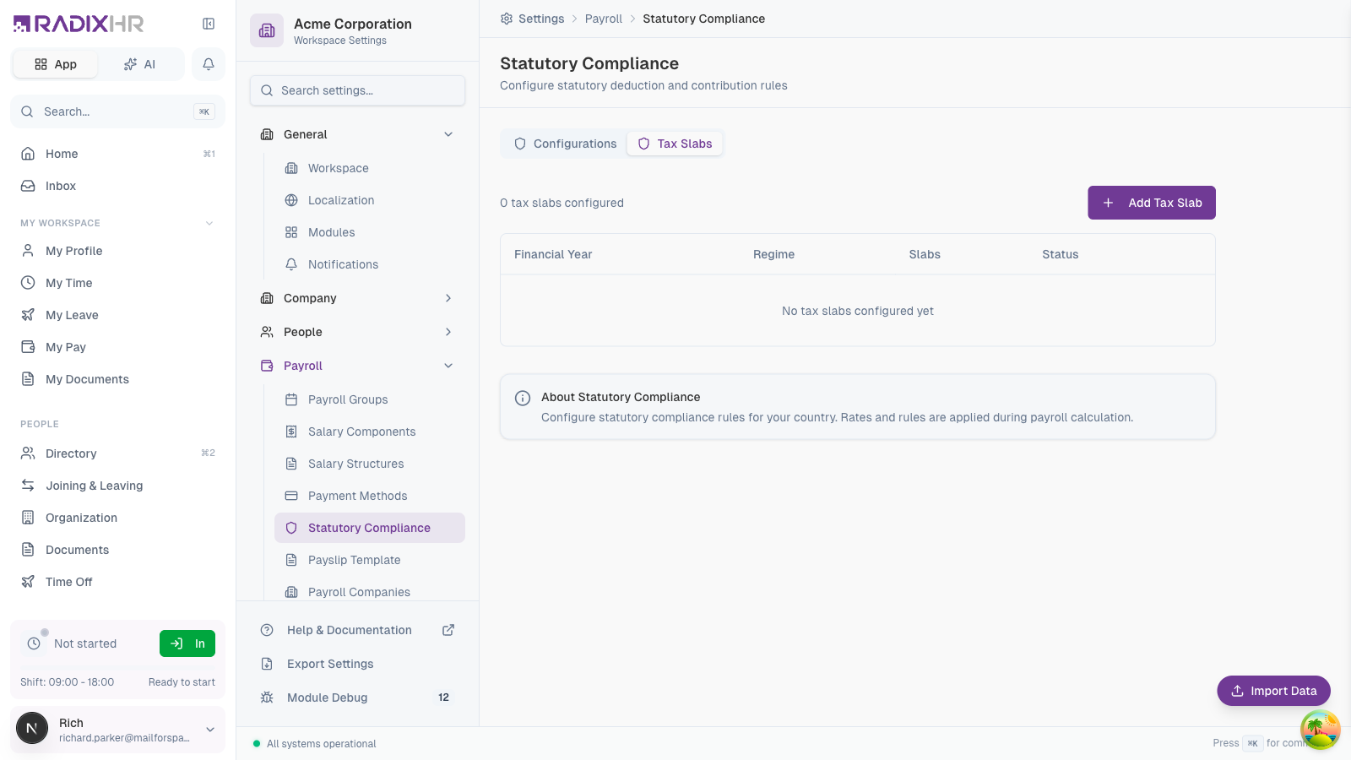Open My Leave airplane icon
1351x760 pixels.
[28, 315]
